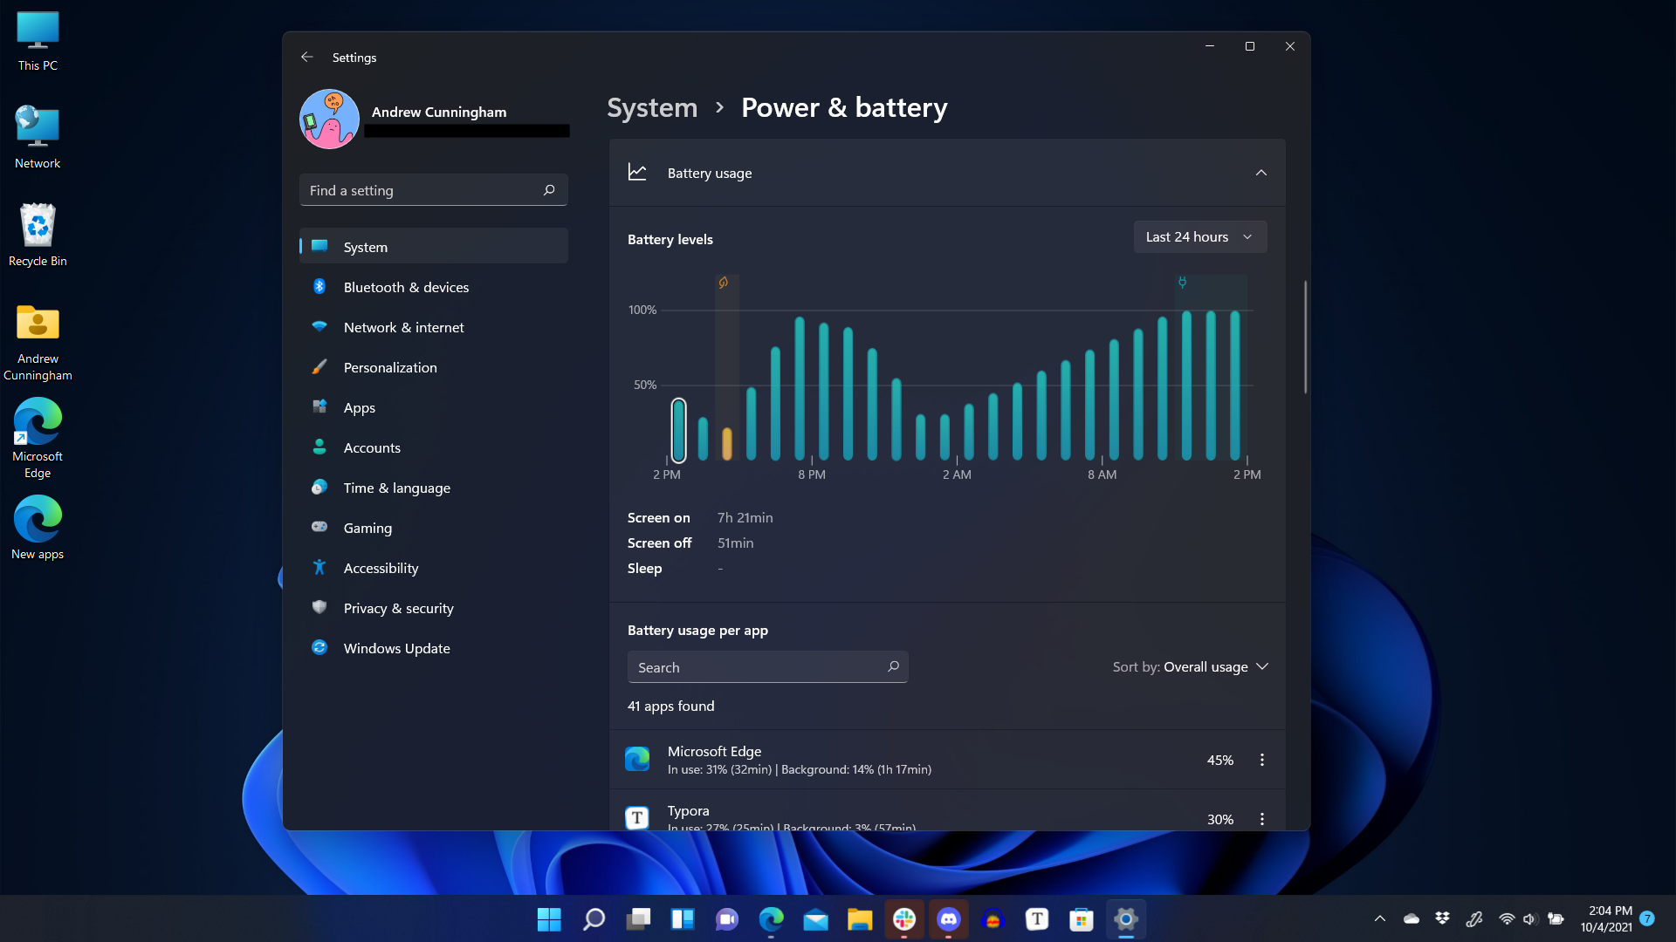Viewport: 1676px width, 942px height.
Task: Open more options for Typora usage
Action: 1261,819
